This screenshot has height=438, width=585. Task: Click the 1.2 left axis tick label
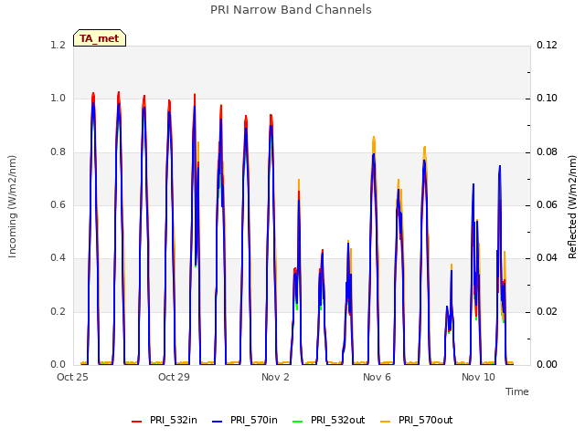point(58,45)
